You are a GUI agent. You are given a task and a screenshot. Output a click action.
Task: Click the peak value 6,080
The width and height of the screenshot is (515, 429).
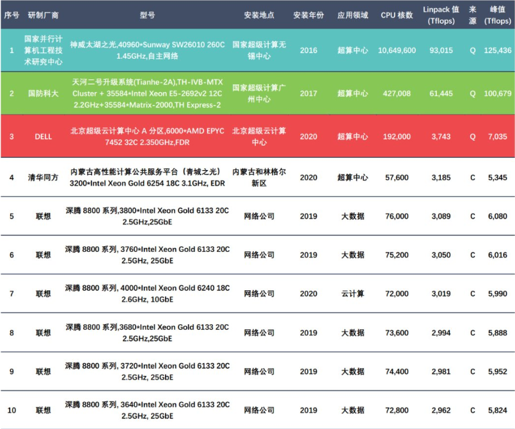pos(497,216)
